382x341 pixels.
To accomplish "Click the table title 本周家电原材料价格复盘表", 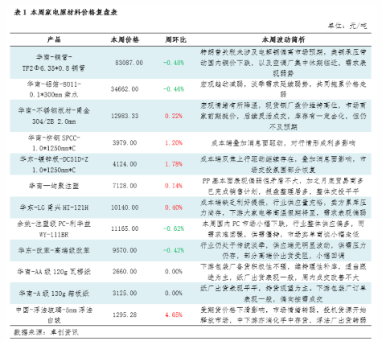I will (x=74, y=12).
